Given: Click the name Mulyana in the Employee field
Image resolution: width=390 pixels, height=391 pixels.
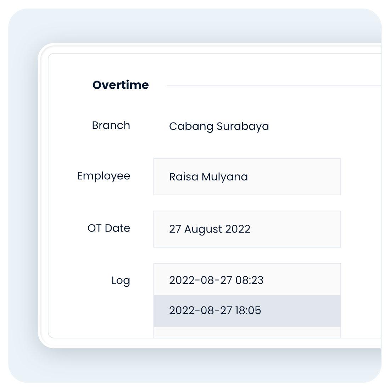Looking at the screenshot, I should click(224, 177).
